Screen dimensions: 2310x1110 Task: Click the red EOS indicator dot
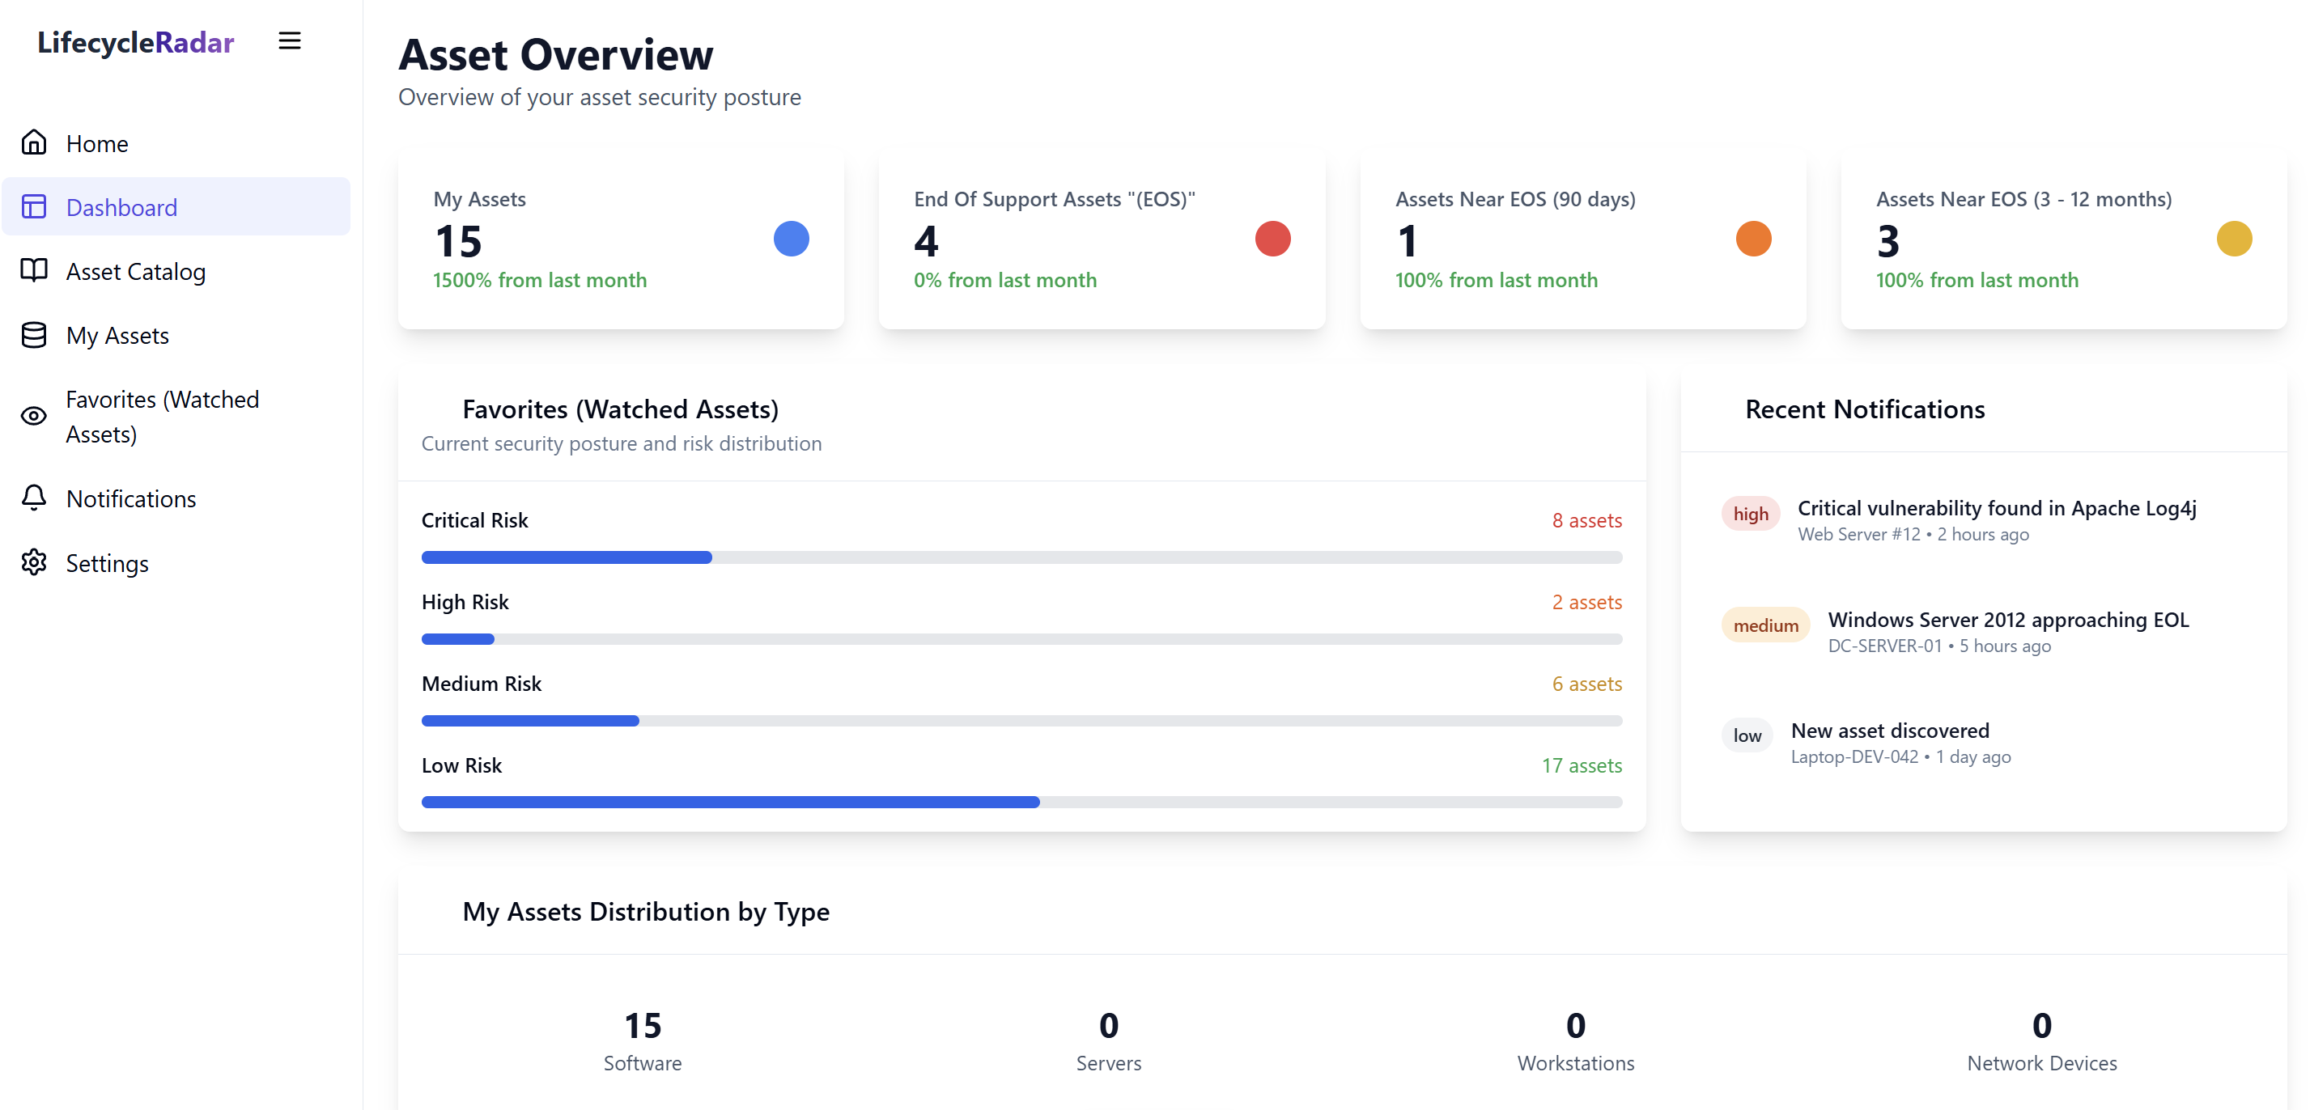point(1272,239)
